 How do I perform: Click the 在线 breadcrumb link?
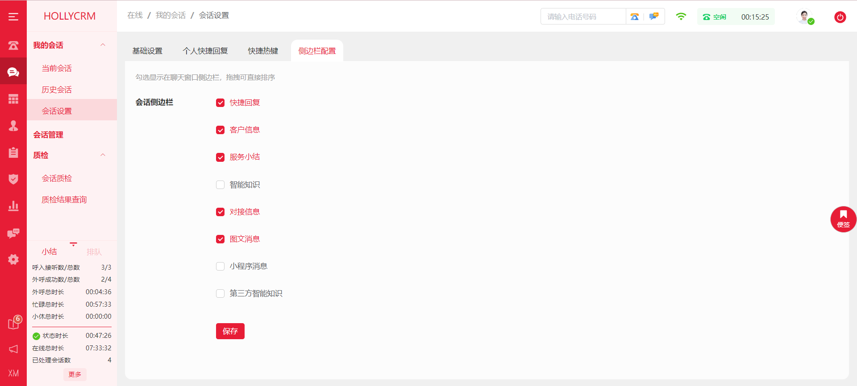coord(135,15)
